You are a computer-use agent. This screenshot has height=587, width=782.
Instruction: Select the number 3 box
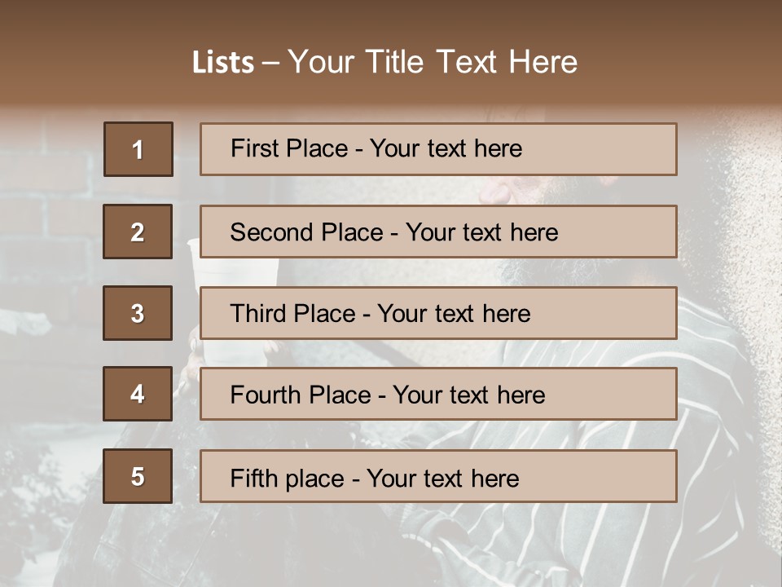pos(138,313)
